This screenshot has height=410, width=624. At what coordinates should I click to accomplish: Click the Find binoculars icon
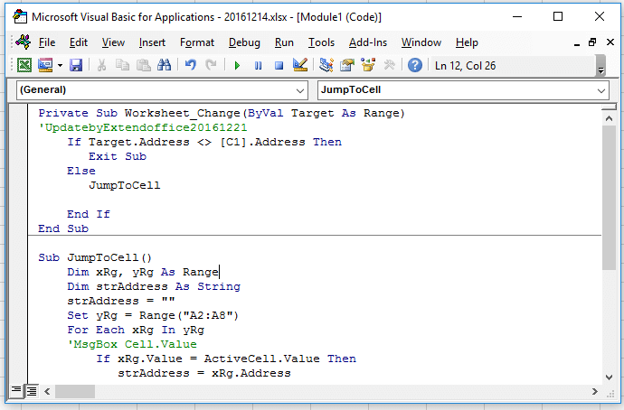point(164,65)
